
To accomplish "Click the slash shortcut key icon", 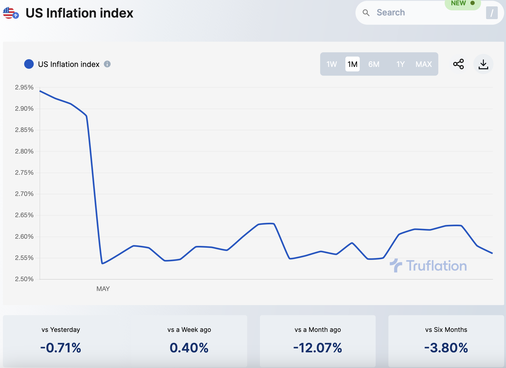I will pyautogui.click(x=492, y=13).
